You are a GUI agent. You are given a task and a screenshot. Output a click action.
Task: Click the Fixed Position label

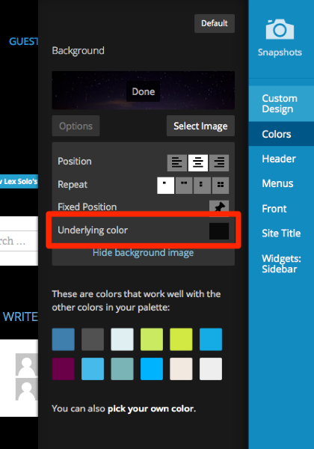tap(87, 207)
